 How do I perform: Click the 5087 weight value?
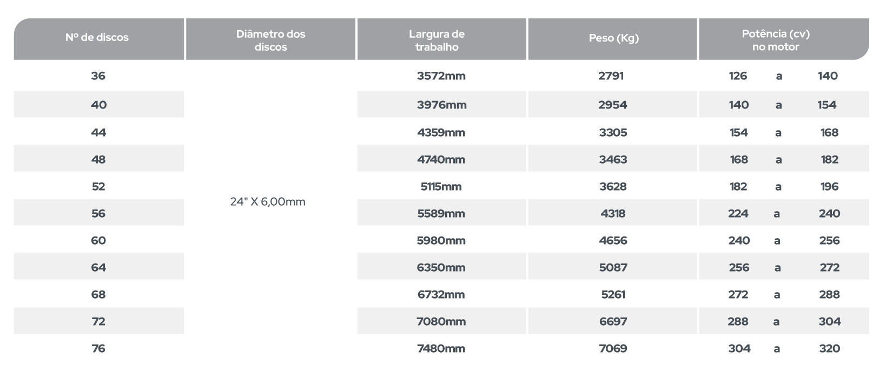(612, 267)
